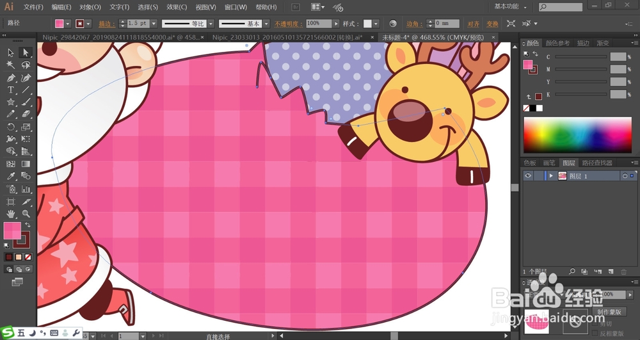The width and height of the screenshot is (640, 340).
Task: Select the Line Segment tool
Action: (26, 90)
